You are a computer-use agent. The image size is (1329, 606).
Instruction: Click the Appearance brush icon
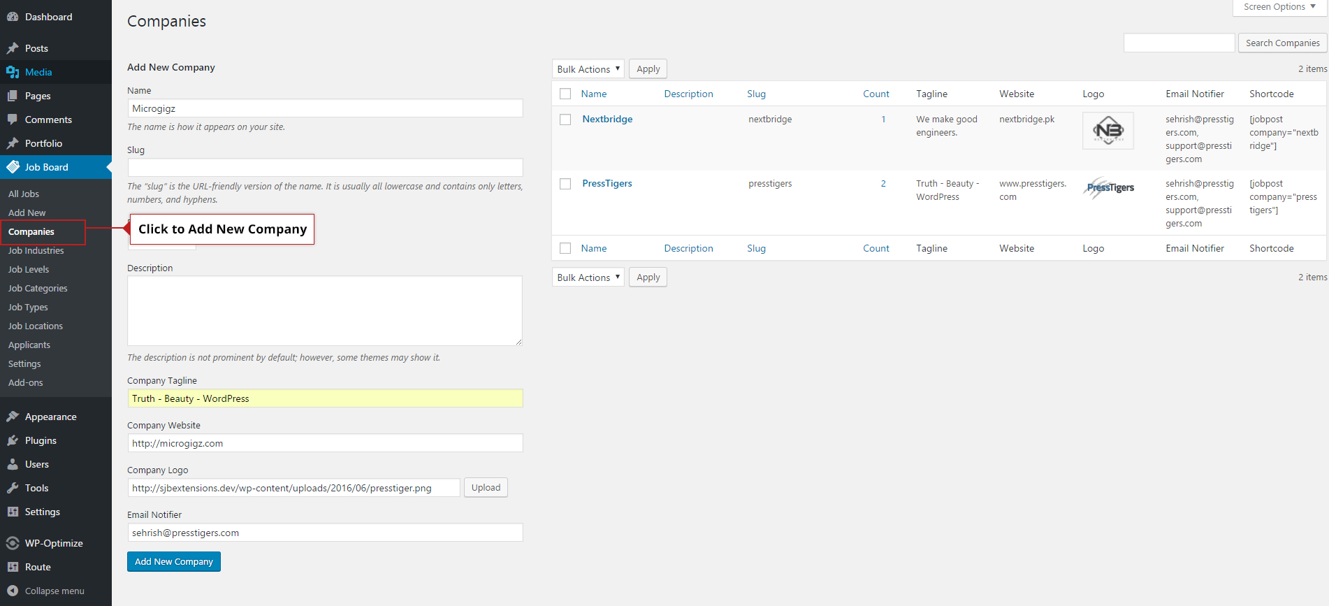pos(13,417)
